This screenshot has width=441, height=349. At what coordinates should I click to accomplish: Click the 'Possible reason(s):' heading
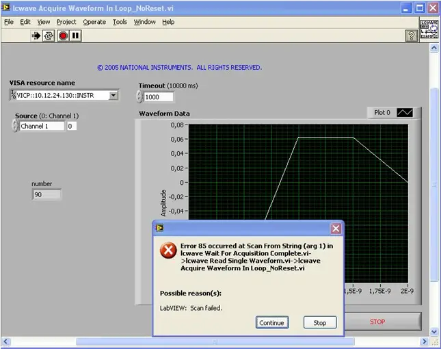click(191, 294)
